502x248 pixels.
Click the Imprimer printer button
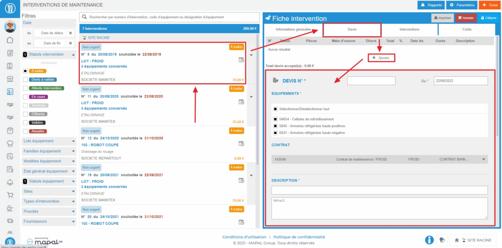click(x=442, y=18)
